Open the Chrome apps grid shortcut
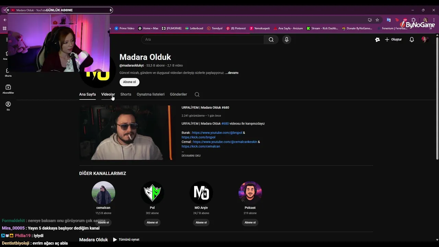 pyautogui.click(x=4, y=28)
